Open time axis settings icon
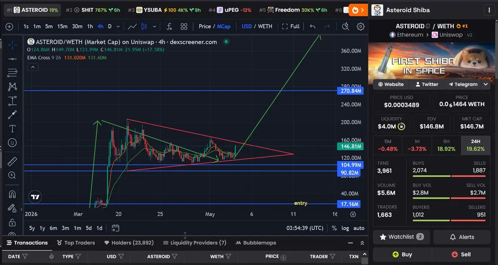The image size is (498, 265). pyautogui.click(x=353, y=214)
